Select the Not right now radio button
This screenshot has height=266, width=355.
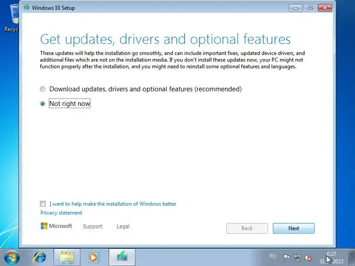click(43, 104)
